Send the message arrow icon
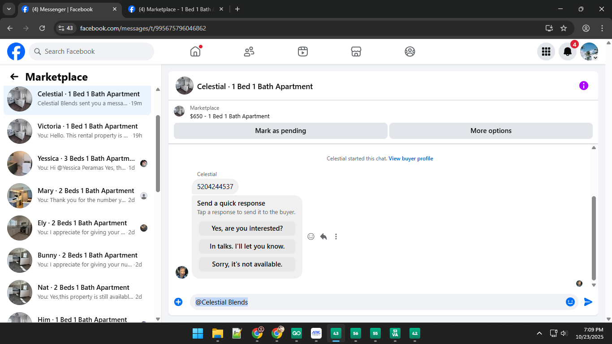Viewport: 612px width, 344px height. coord(588,302)
